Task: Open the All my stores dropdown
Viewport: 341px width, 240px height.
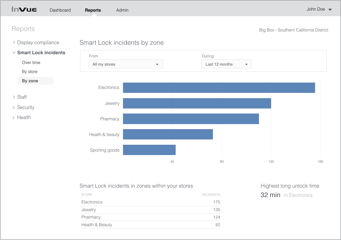Action: (x=126, y=64)
